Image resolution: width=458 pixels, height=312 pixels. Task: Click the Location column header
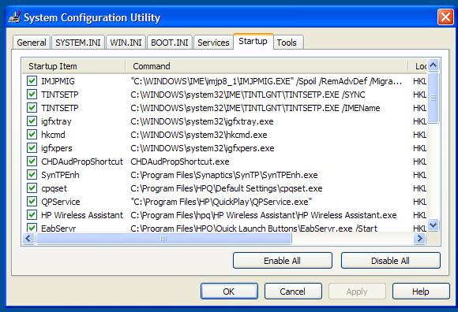point(418,66)
